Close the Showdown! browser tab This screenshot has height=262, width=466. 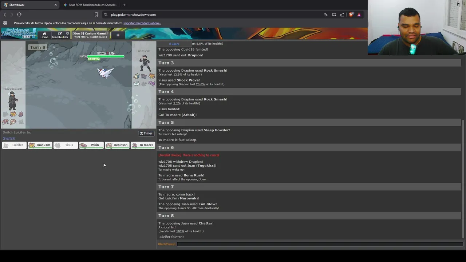tap(55, 5)
